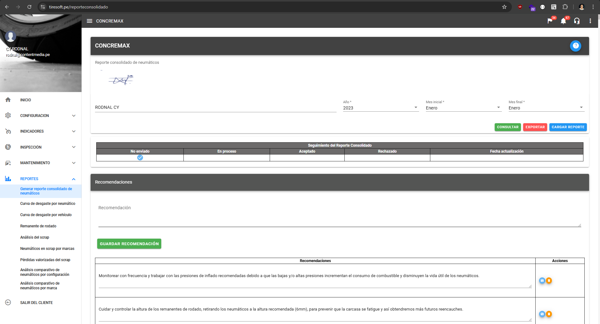Open the flag alerts with 34 badge
The width and height of the screenshot is (600, 324).
click(550, 21)
